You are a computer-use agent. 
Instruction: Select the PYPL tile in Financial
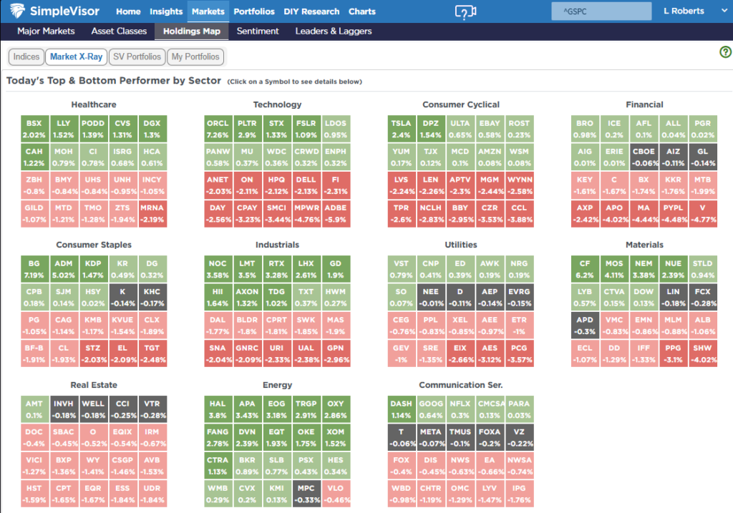[673, 213]
